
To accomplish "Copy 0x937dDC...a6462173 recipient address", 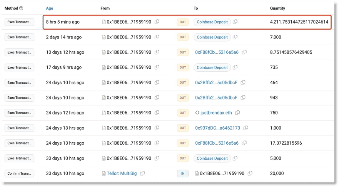I will click(245, 128).
